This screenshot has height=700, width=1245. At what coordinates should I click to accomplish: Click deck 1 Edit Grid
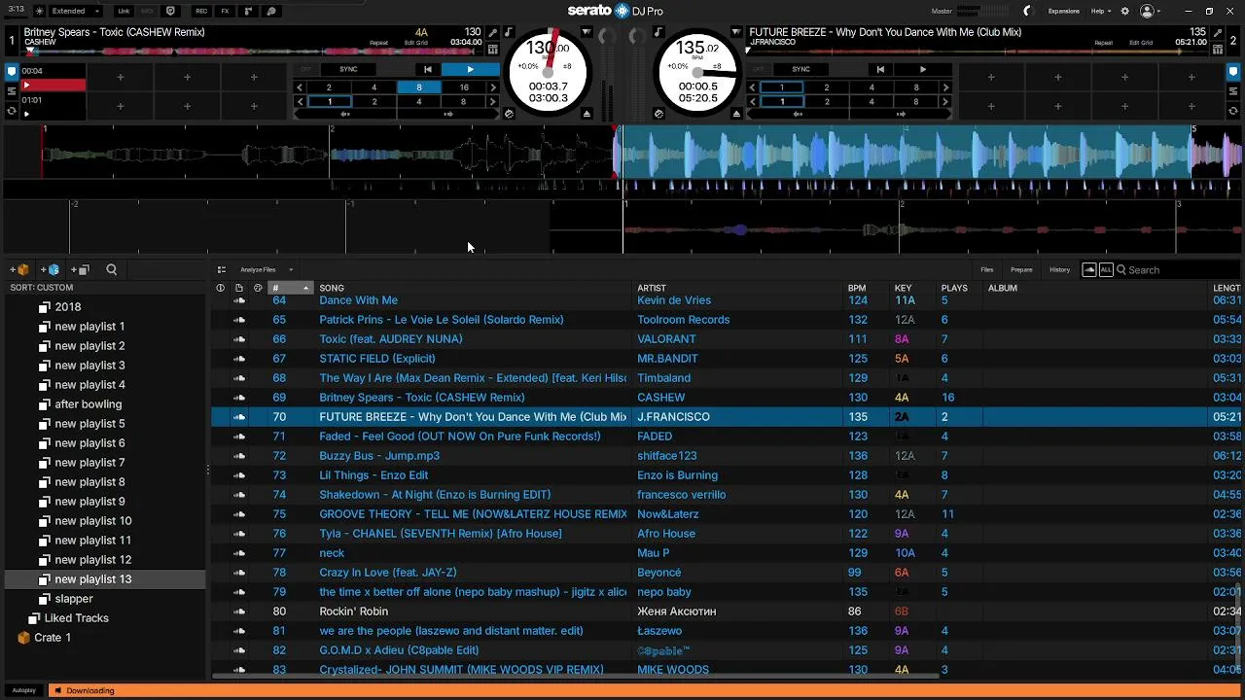pyautogui.click(x=415, y=43)
